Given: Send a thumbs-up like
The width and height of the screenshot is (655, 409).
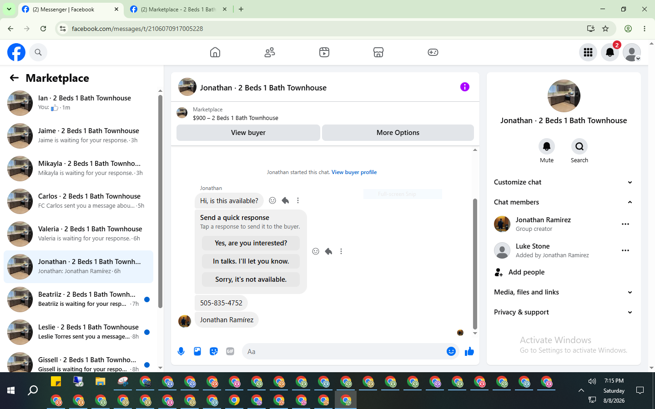Looking at the screenshot, I should 469,351.
